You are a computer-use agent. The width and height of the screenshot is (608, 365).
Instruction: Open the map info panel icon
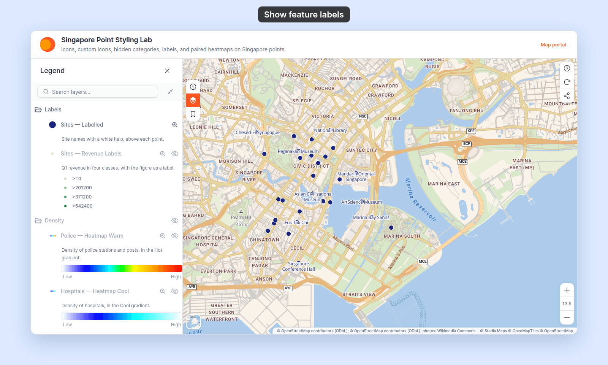193,87
